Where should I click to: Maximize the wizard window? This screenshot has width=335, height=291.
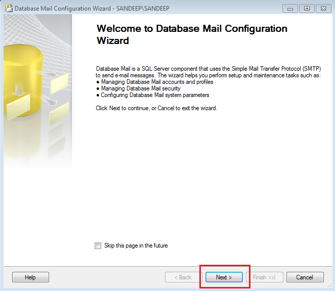pos(307,8)
